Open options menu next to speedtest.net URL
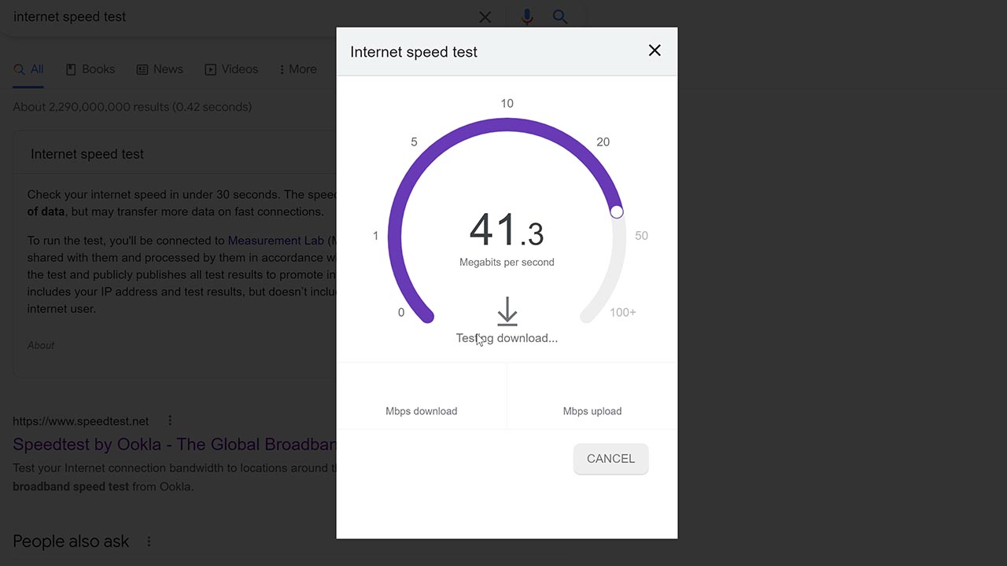This screenshot has height=566, width=1007. point(170,421)
